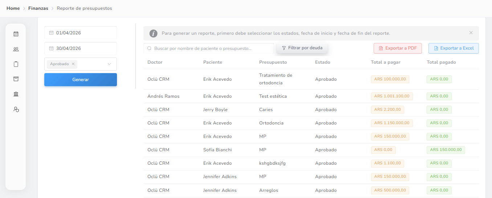Click the Arreglos budget cell
Viewport: 492px width, 198px height.
tap(269, 190)
